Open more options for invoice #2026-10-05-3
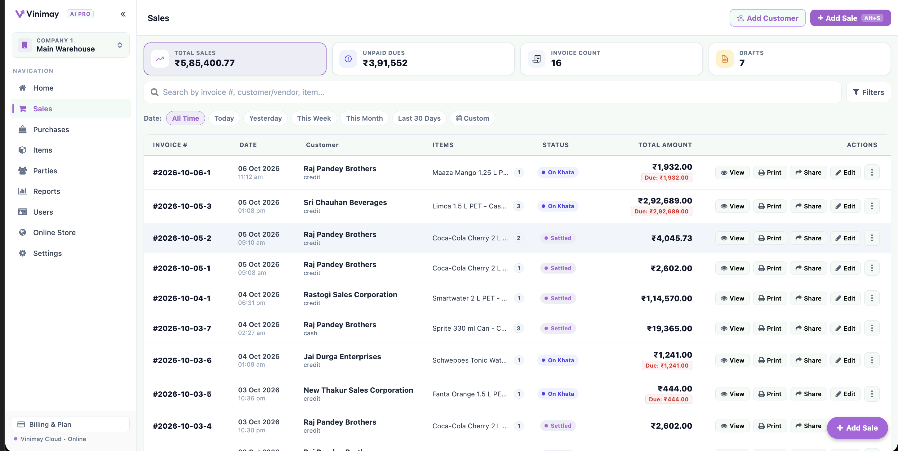The image size is (898, 451). tap(872, 206)
